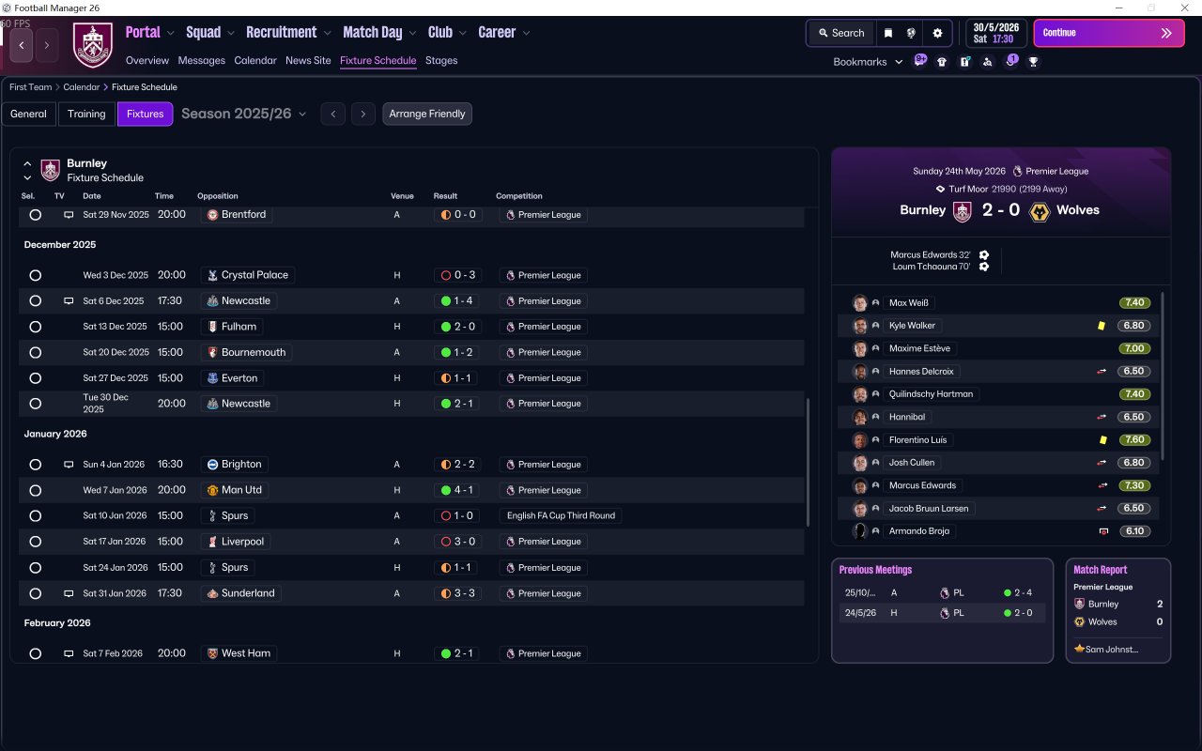The width and height of the screenshot is (1202, 751).
Task: Click the shirt bookmark icon
Action: point(942,62)
